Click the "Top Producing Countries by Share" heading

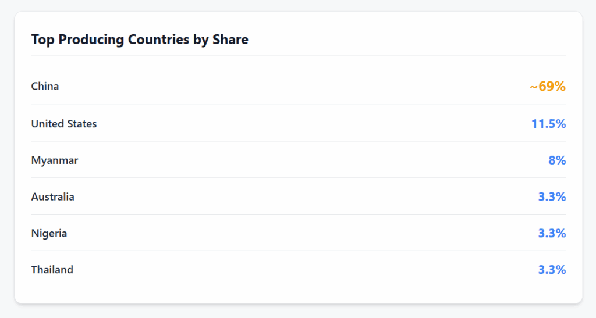coord(140,40)
